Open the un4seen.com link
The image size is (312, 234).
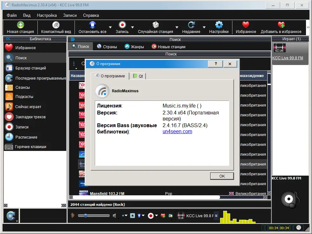(177, 132)
